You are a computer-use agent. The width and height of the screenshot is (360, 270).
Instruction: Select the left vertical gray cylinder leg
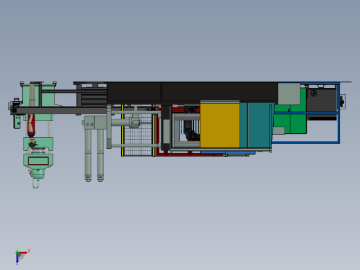88,155
